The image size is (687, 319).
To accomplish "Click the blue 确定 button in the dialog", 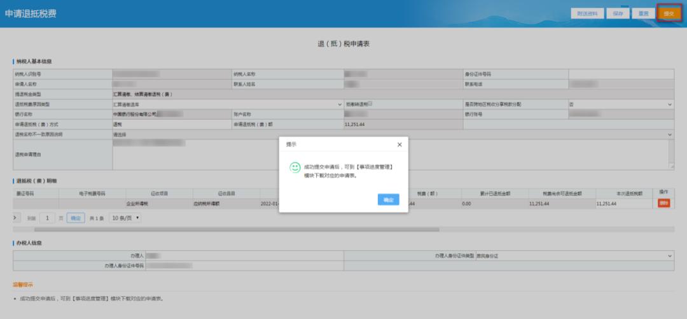I will (x=388, y=200).
